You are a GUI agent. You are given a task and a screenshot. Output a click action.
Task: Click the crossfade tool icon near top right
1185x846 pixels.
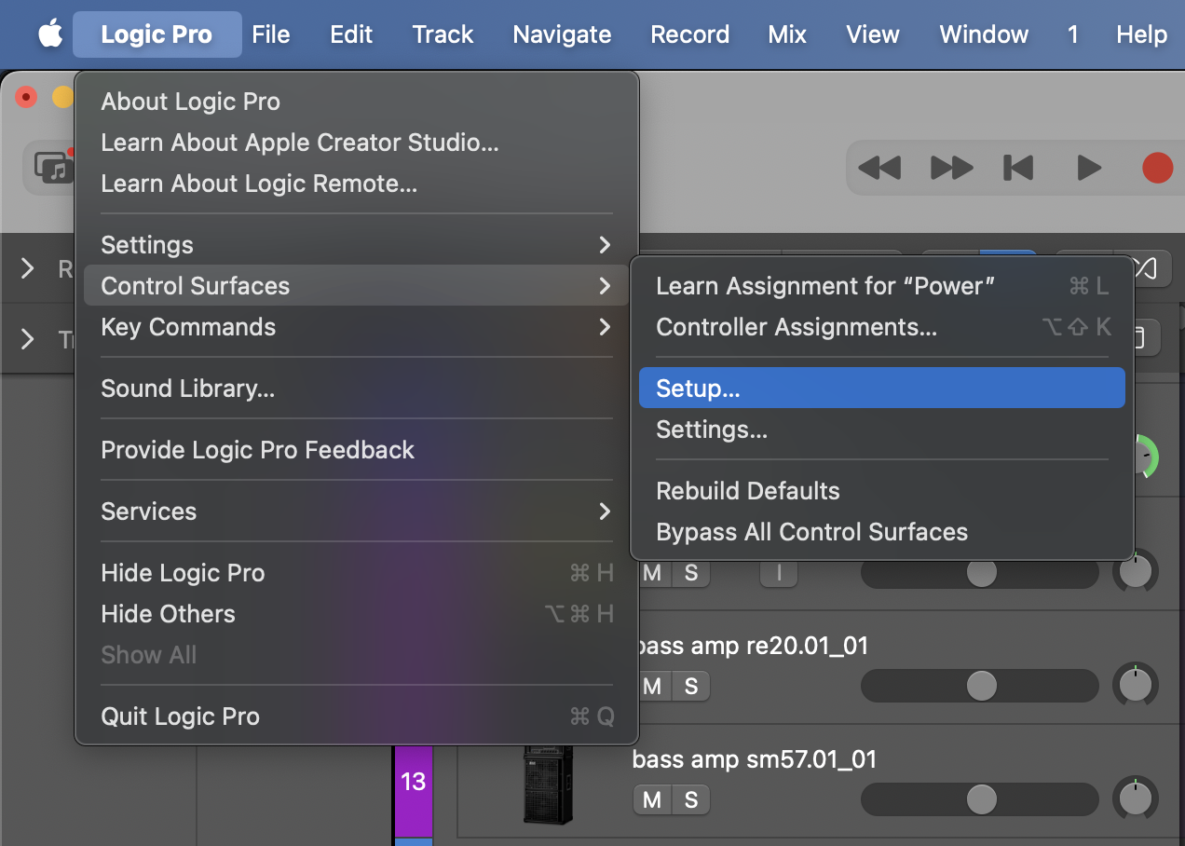1144,268
